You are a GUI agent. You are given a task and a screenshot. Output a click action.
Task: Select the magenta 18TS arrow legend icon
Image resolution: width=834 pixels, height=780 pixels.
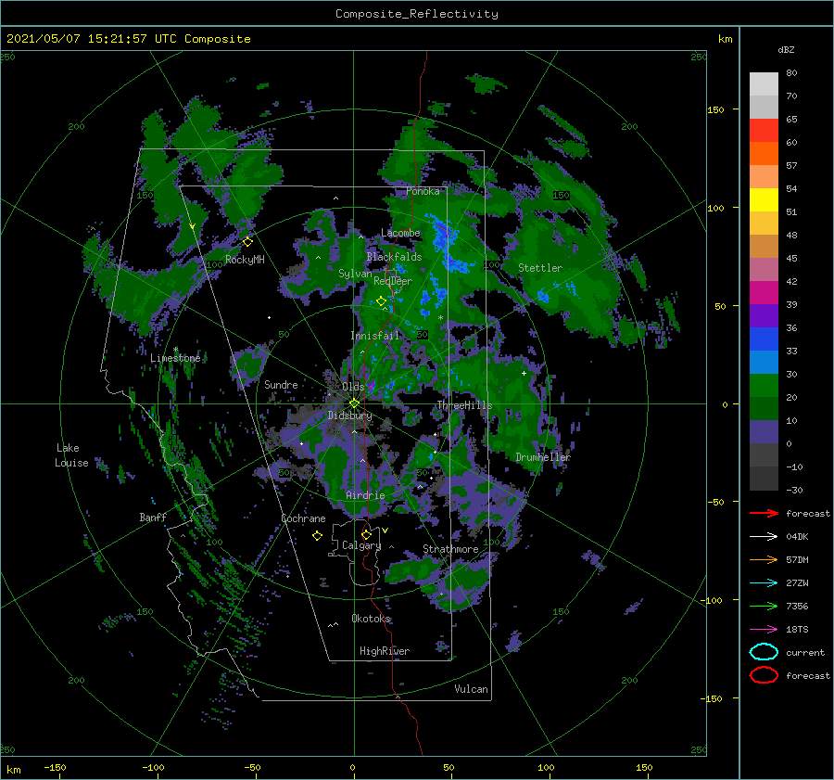[x=764, y=630]
